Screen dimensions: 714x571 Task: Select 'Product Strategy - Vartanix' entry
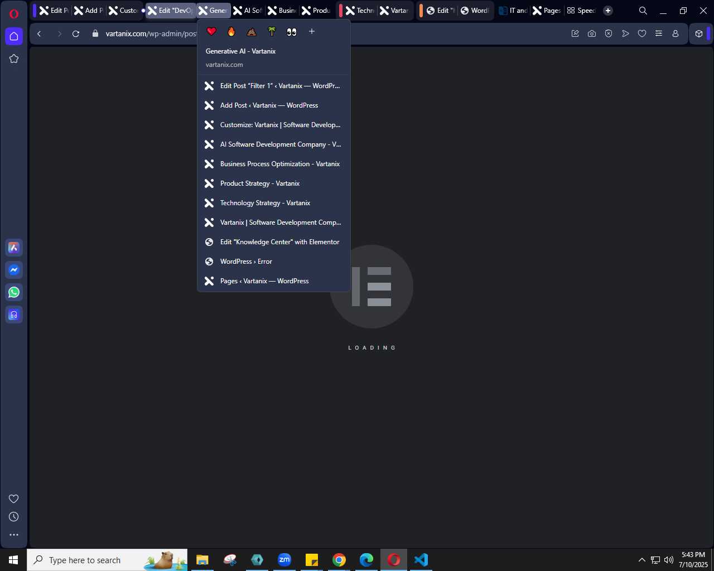[274, 183]
